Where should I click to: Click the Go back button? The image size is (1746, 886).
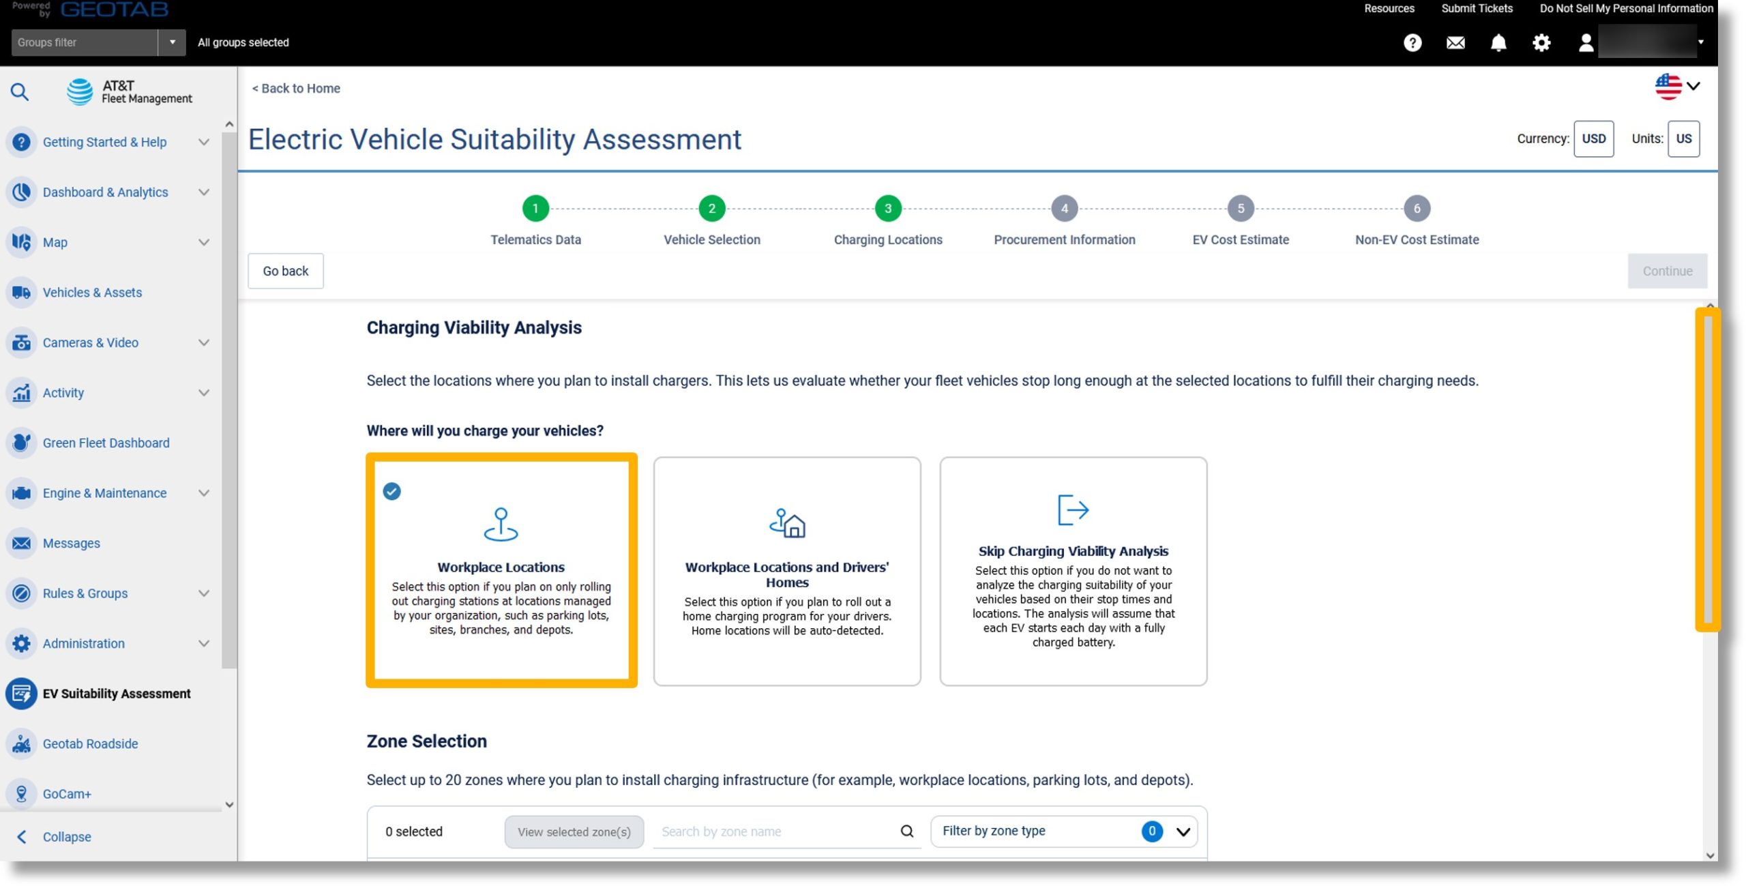286,270
